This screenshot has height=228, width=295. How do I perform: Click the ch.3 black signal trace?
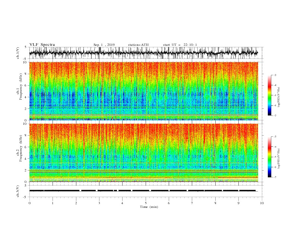coord(144,191)
